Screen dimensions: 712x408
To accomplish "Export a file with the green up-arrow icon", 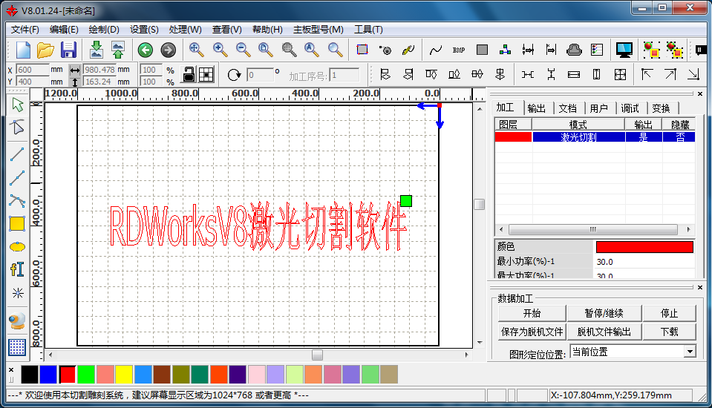I will coord(118,50).
